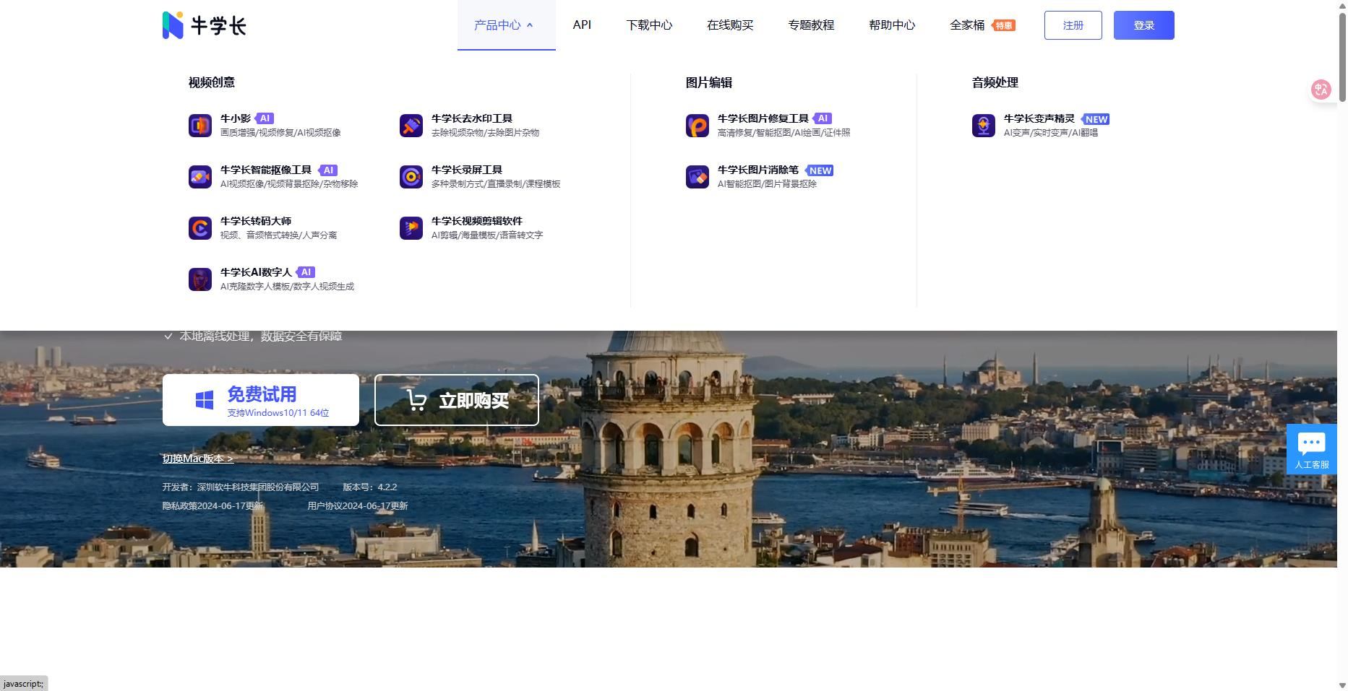
Task: Click the 免费试用 Windows download button
Action: point(261,400)
